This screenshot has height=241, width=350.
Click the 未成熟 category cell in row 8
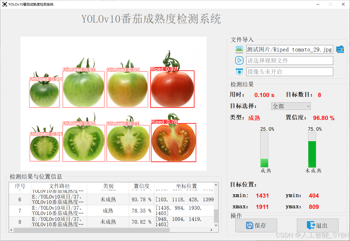pos(108,222)
